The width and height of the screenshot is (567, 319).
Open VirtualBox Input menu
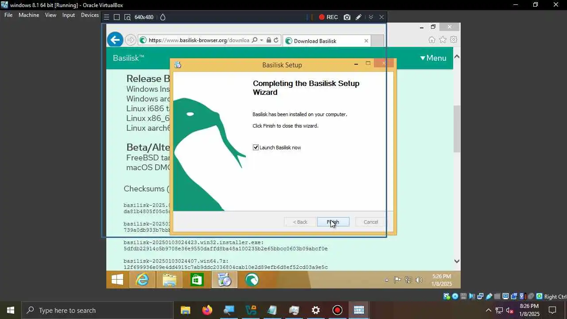pos(69,15)
